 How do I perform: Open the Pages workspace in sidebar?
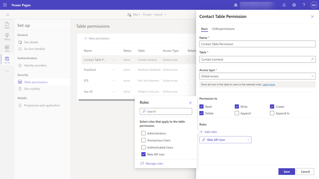[7, 25]
